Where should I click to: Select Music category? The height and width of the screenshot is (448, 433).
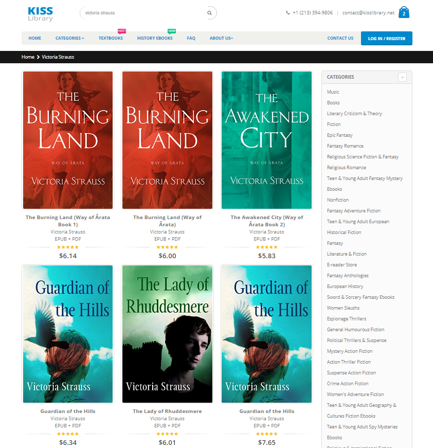tap(333, 92)
